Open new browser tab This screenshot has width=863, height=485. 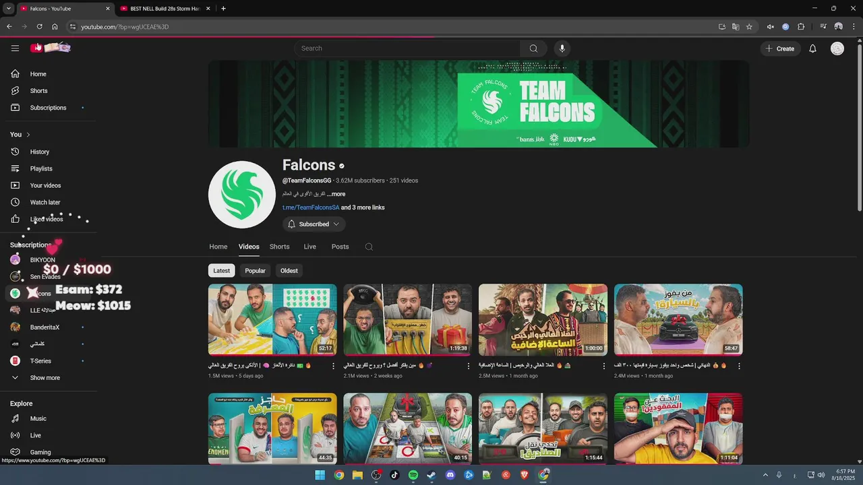(x=223, y=9)
